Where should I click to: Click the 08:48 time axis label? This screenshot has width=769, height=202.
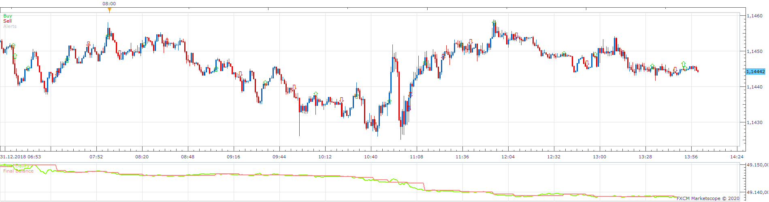click(x=188, y=157)
